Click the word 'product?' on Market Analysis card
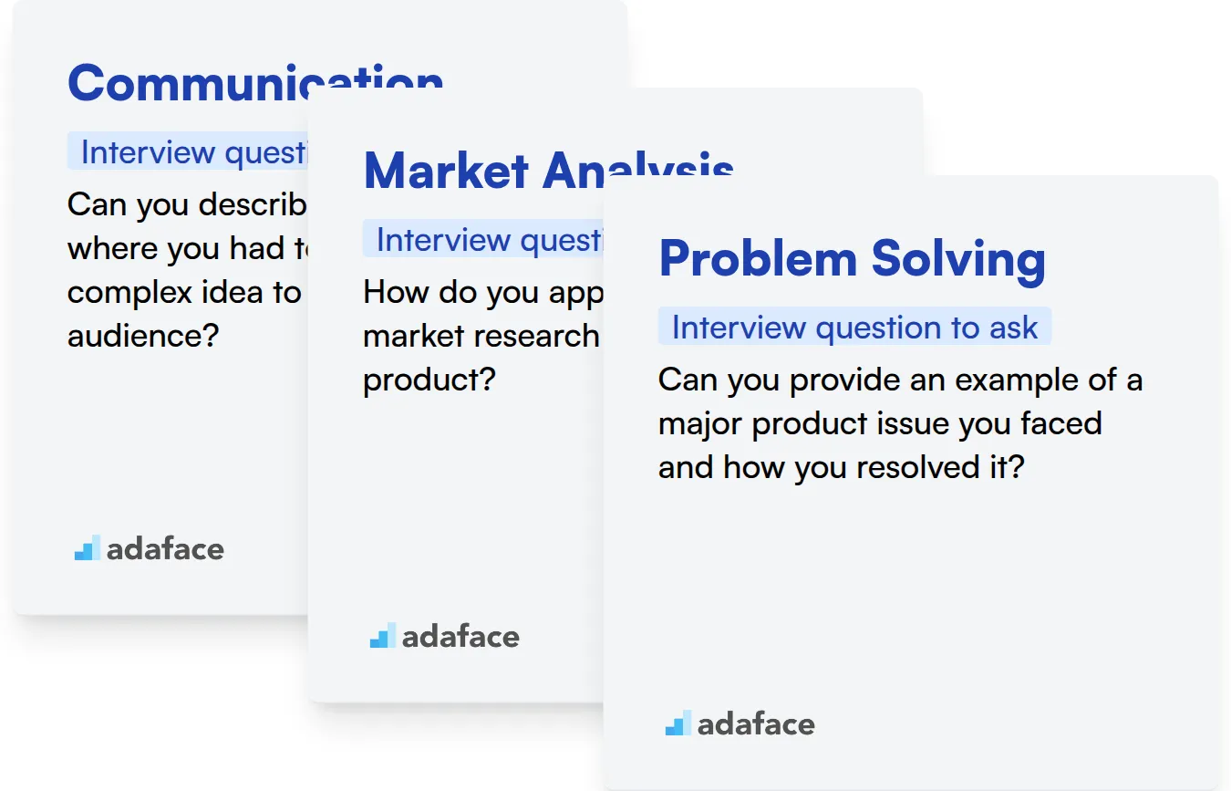Screen dimensions: 1231x791 coord(429,380)
